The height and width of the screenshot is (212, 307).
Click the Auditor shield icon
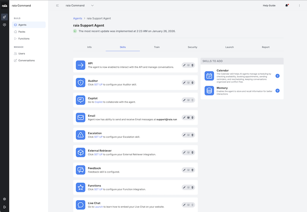(x=81, y=83)
